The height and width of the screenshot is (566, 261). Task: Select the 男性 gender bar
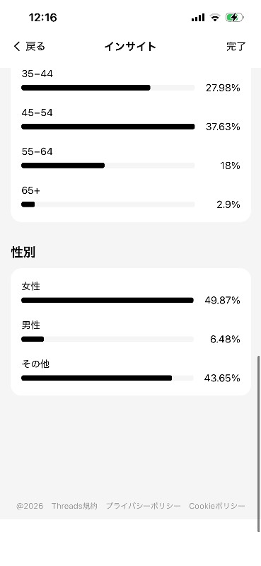(x=108, y=340)
